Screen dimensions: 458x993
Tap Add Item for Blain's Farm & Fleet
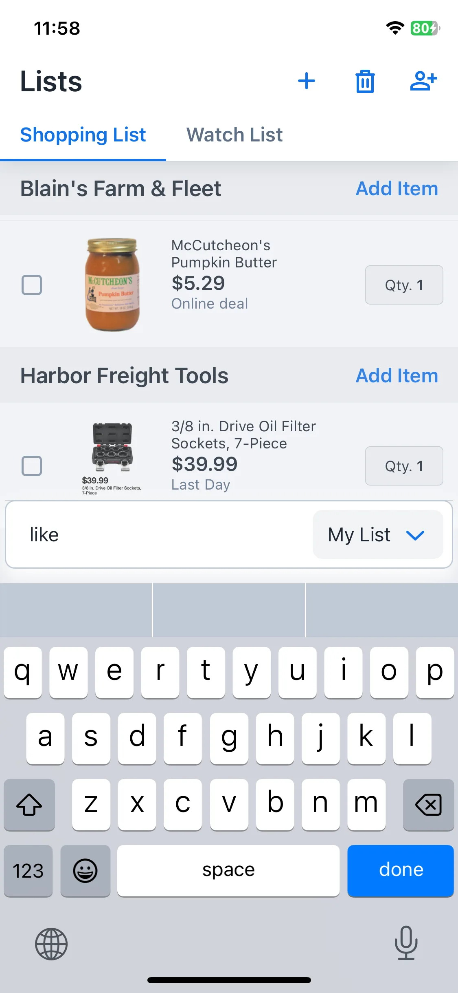pyautogui.click(x=397, y=188)
